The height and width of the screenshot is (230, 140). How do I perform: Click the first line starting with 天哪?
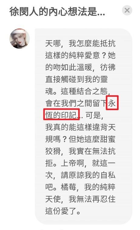(x=80, y=43)
